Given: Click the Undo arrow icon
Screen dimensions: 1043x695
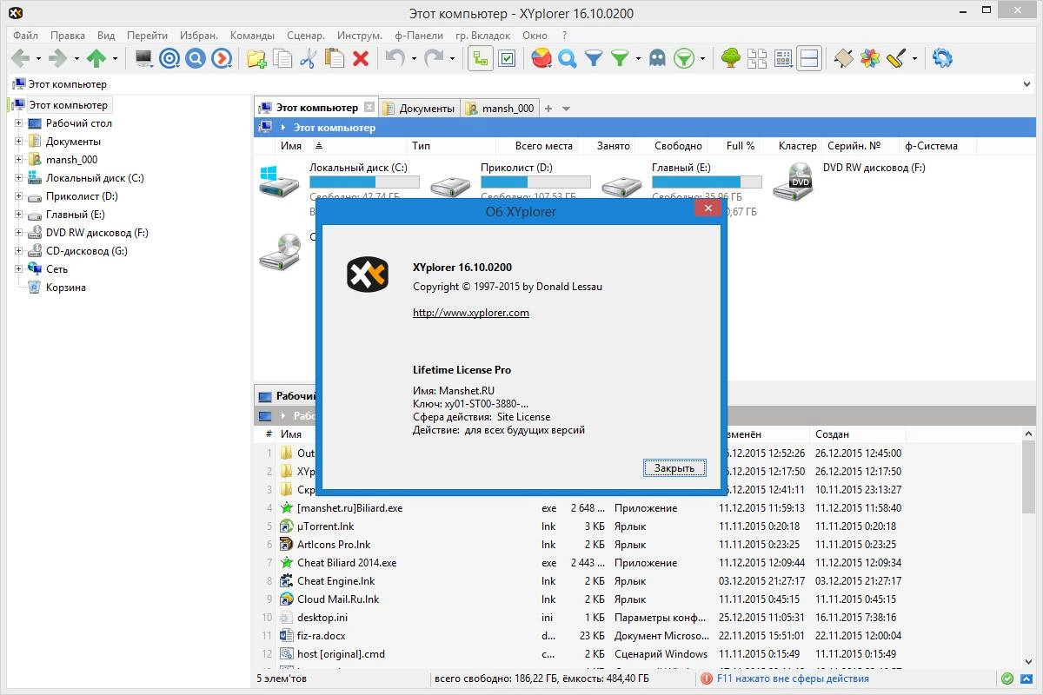Looking at the screenshot, I should click(395, 58).
